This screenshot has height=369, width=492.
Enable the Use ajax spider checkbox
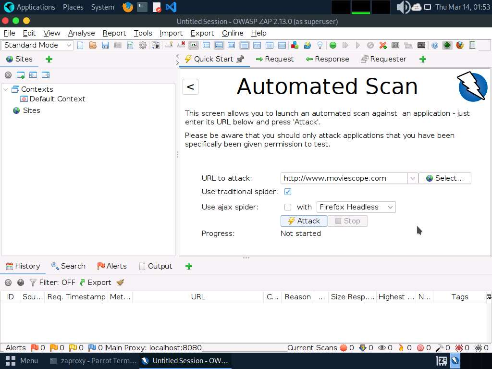(288, 207)
